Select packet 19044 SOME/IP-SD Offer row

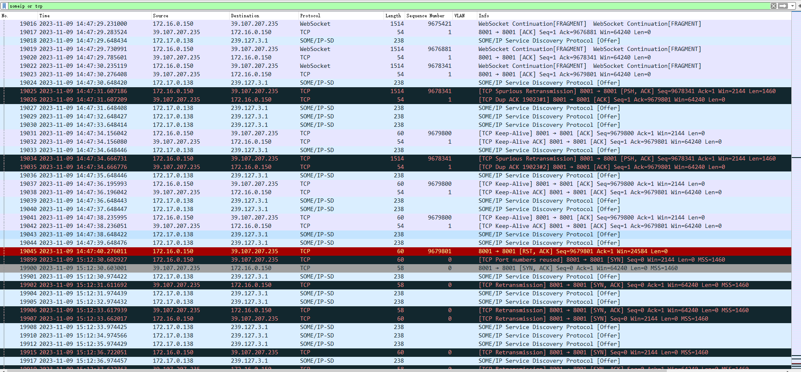point(396,243)
